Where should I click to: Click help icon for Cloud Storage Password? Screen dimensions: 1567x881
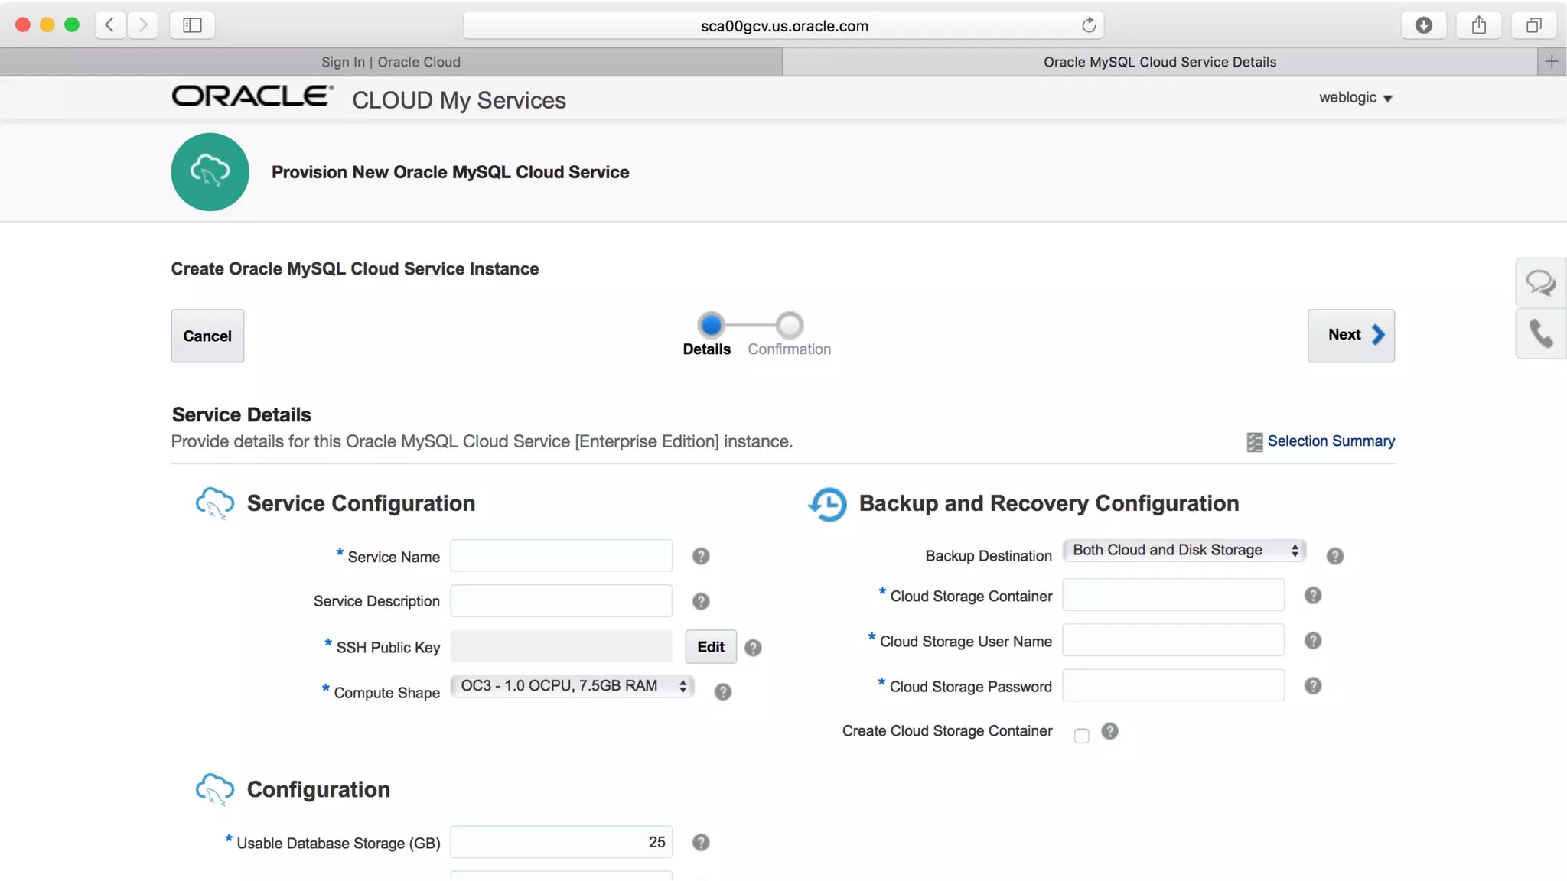(1312, 686)
